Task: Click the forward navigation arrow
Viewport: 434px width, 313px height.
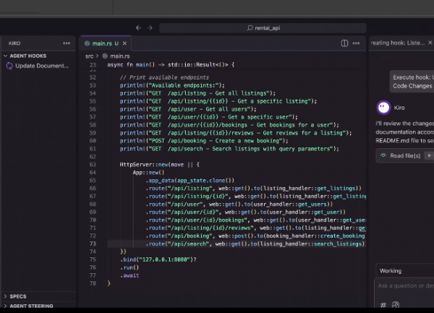Action: [x=150, y=27]
